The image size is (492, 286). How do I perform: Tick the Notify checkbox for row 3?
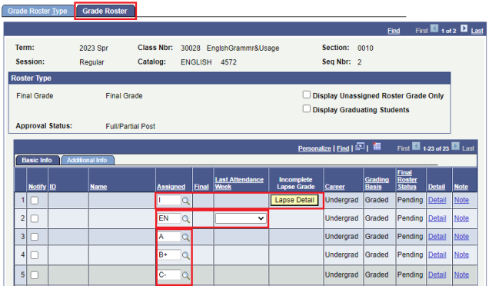35,237
